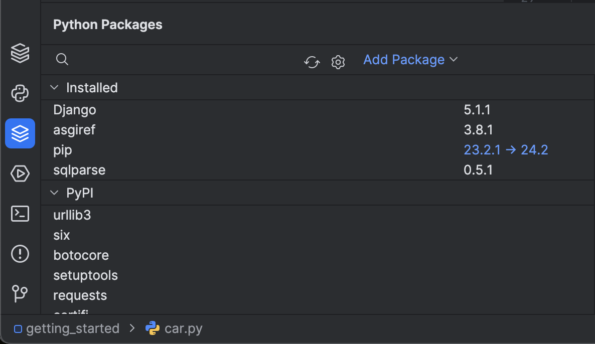Click pip upgrade link 23.2.1 → 24.2
The height and width of the screenshot is (344, 595).
506,150
